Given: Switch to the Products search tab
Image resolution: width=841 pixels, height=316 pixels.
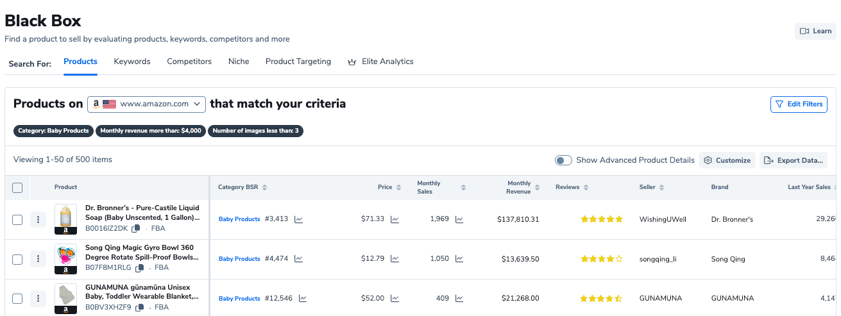Looking at the screenshot, I should (x=80, y=62).
